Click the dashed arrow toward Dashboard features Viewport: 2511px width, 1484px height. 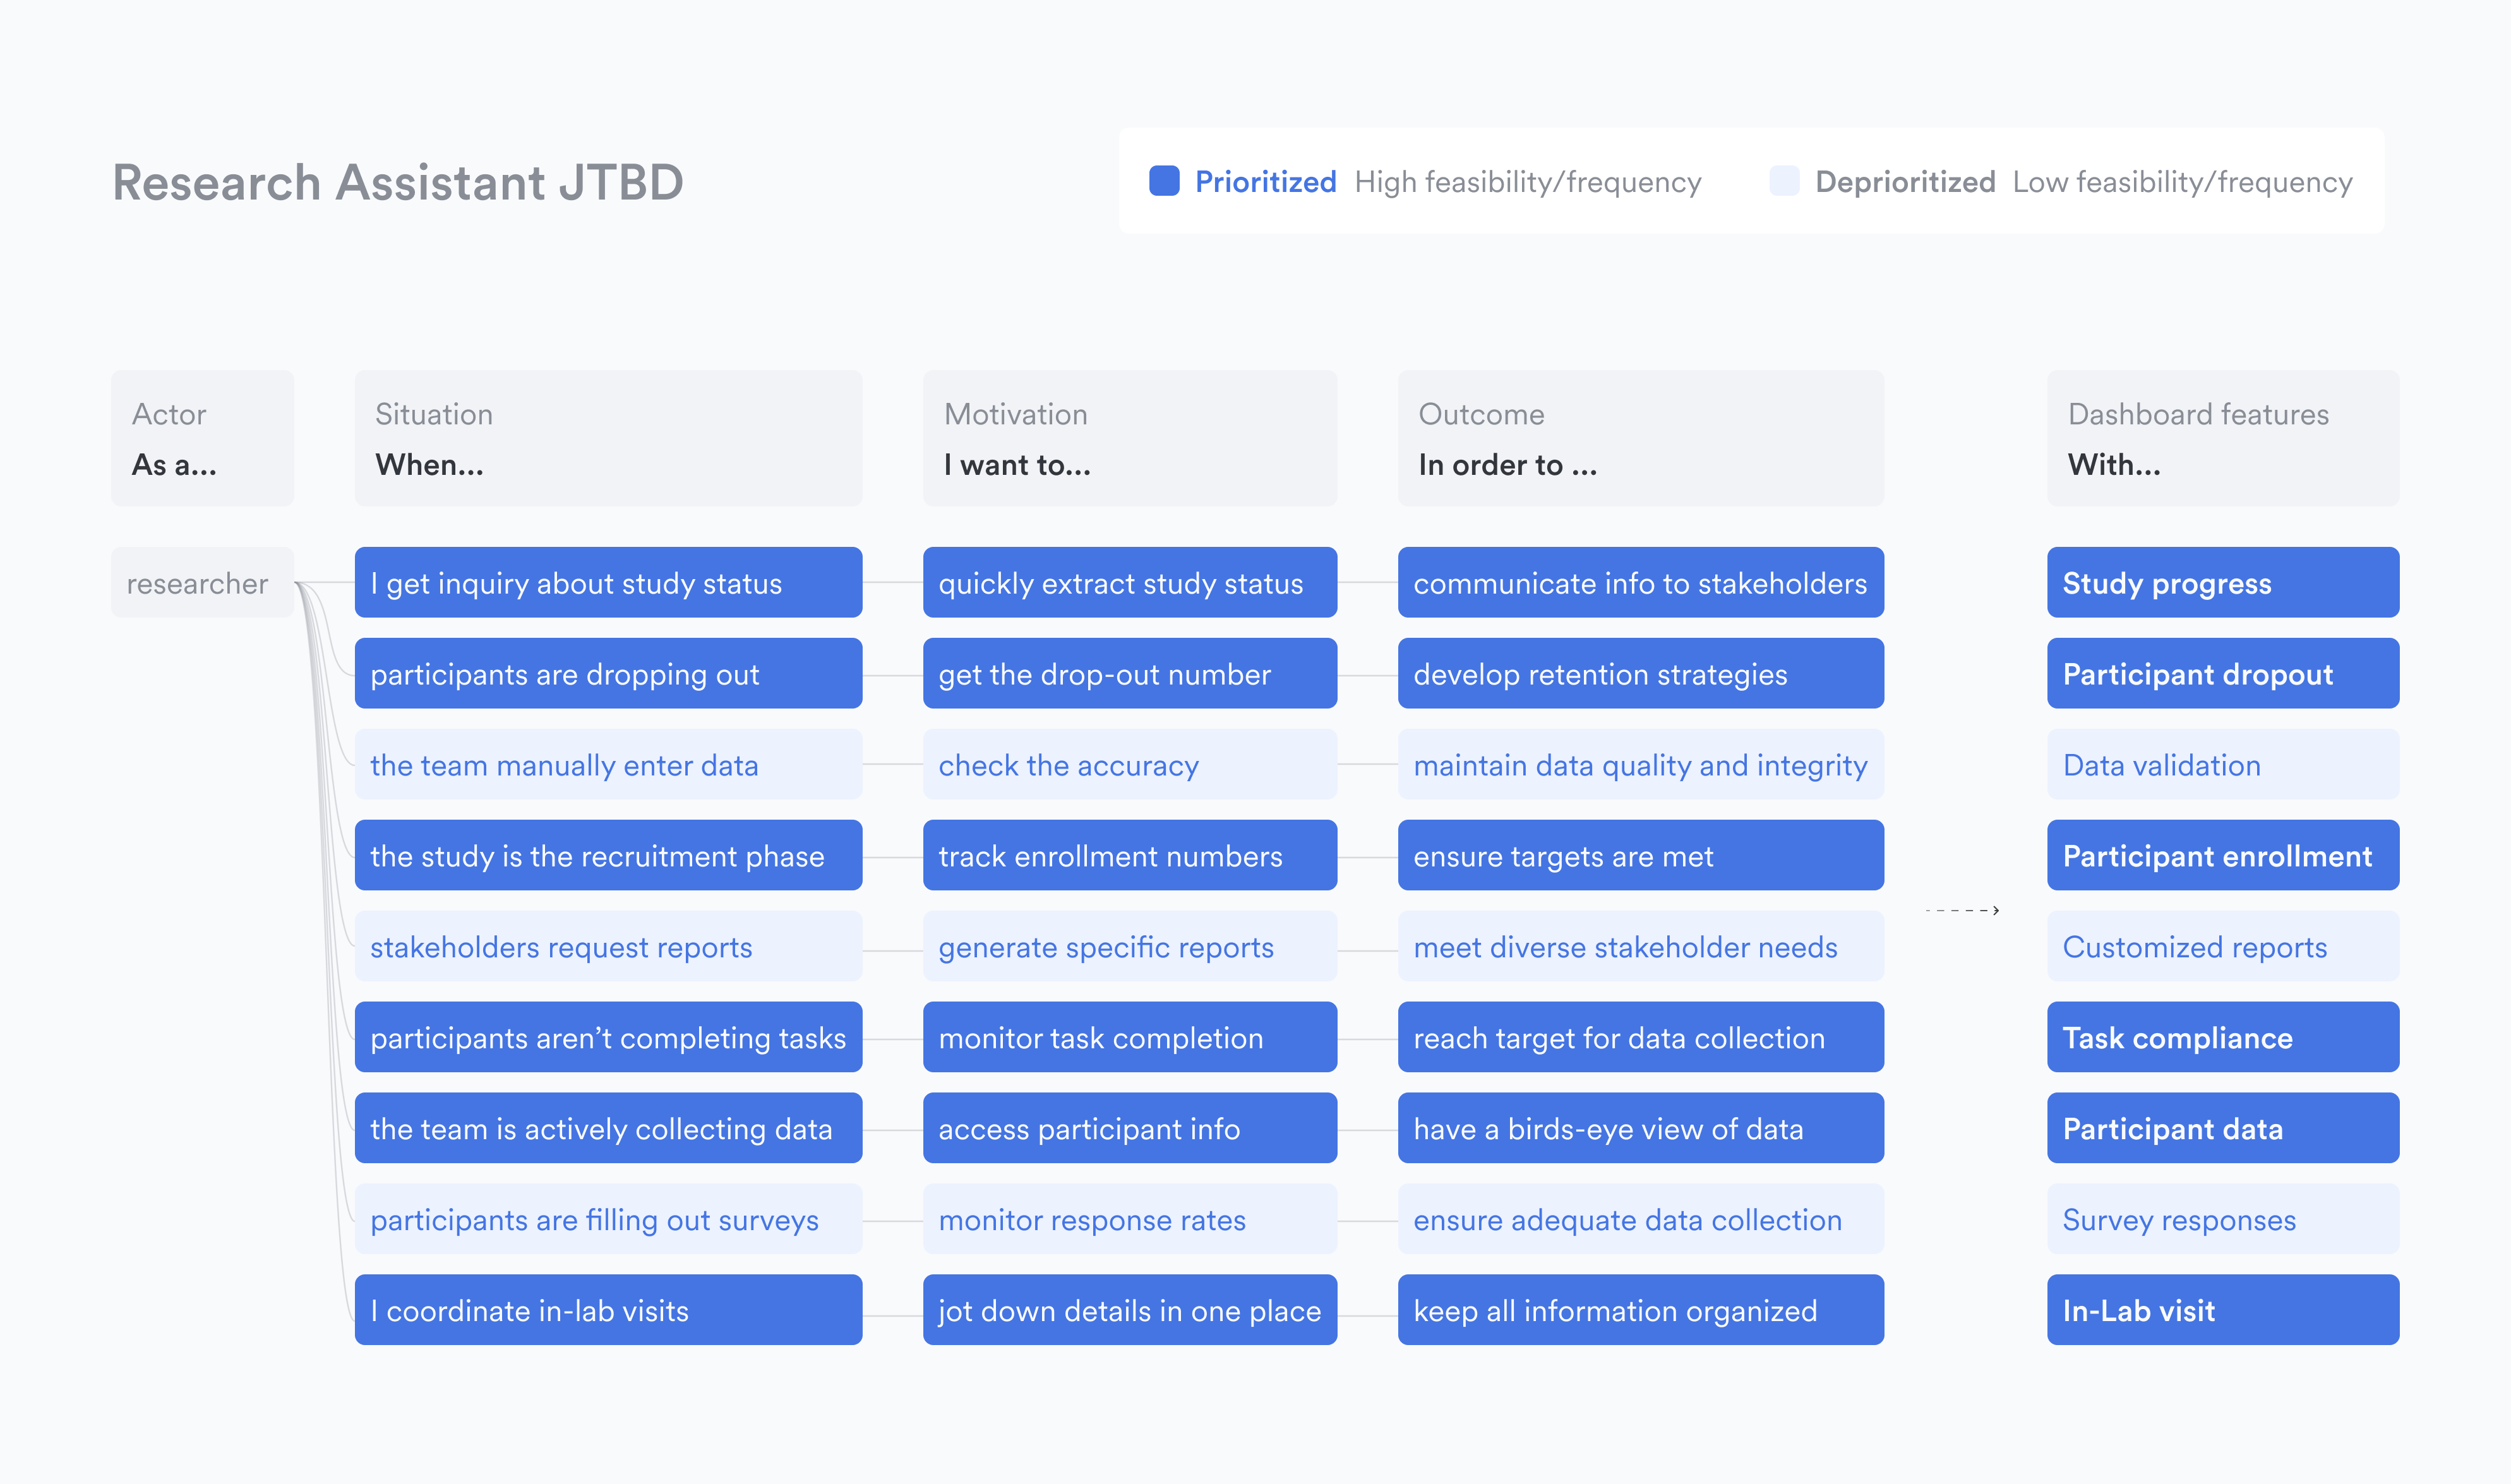pos(1961,910)
